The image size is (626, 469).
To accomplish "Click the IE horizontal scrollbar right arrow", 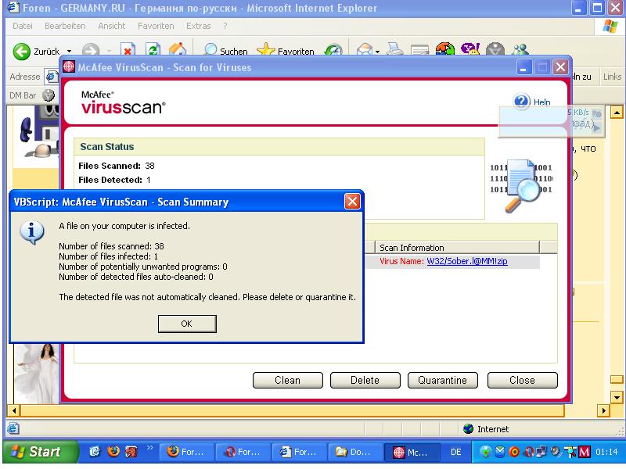I will 603,410.
